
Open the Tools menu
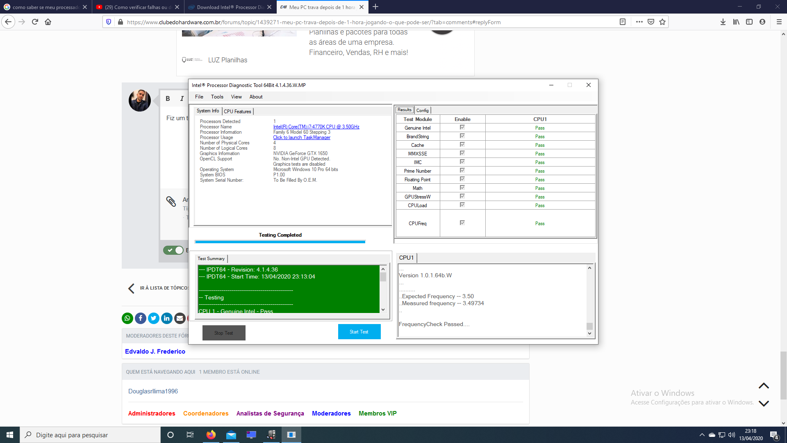[x=217, y=97]
